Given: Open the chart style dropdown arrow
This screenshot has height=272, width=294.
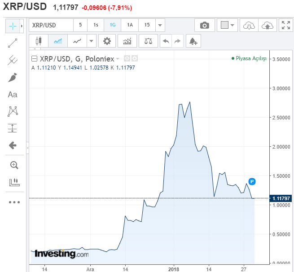Looking at the screenshot, I should [x=92, y=41].
